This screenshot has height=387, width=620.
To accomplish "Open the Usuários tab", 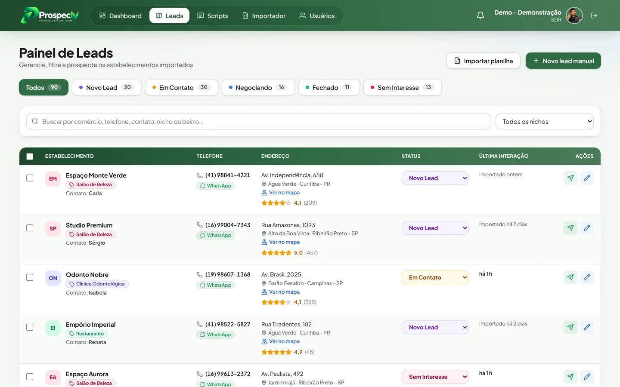I will pos(317,15).
